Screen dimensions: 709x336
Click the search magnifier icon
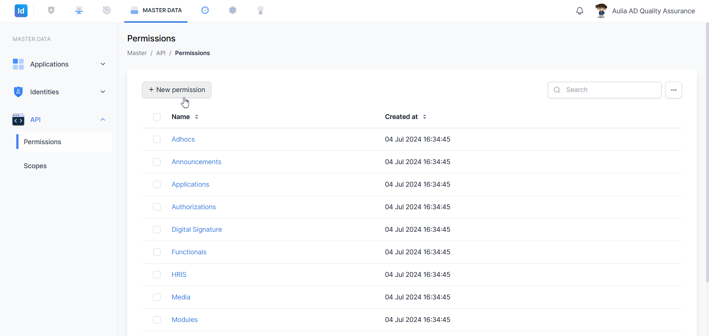click(557, 90)
